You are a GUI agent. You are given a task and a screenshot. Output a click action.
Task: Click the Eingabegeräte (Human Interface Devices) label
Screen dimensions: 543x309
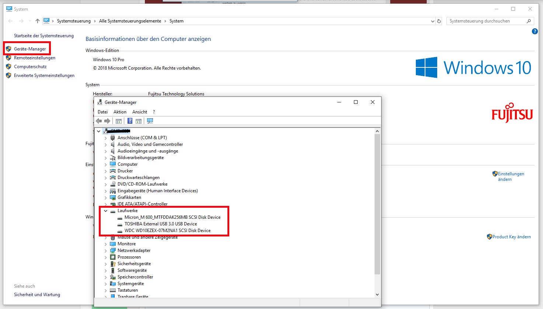158,191
